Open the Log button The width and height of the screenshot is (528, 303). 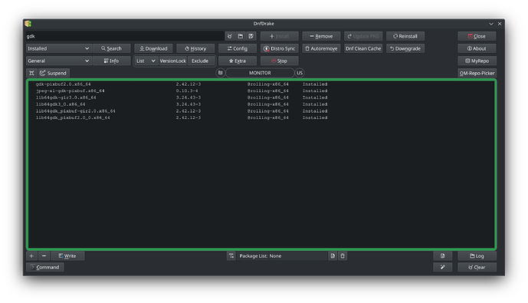coord(477,256)
